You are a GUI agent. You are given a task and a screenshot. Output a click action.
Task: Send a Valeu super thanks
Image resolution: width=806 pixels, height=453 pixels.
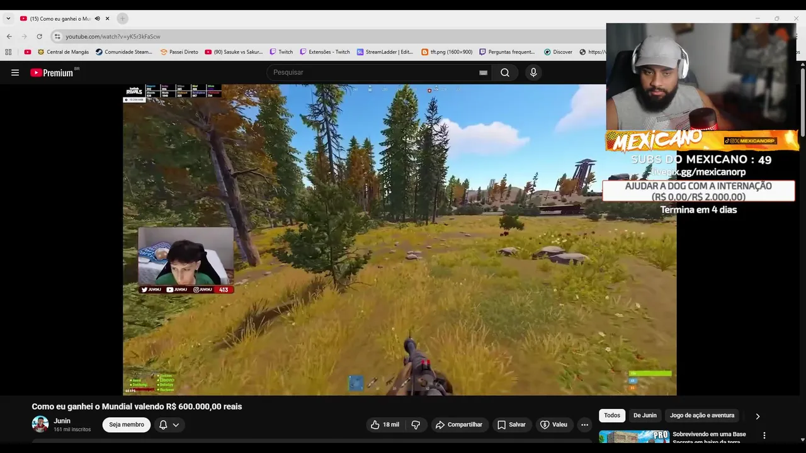click(x=554, y=425)
